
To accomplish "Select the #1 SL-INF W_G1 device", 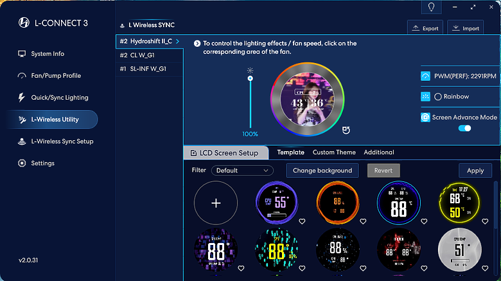I will 150,69.
